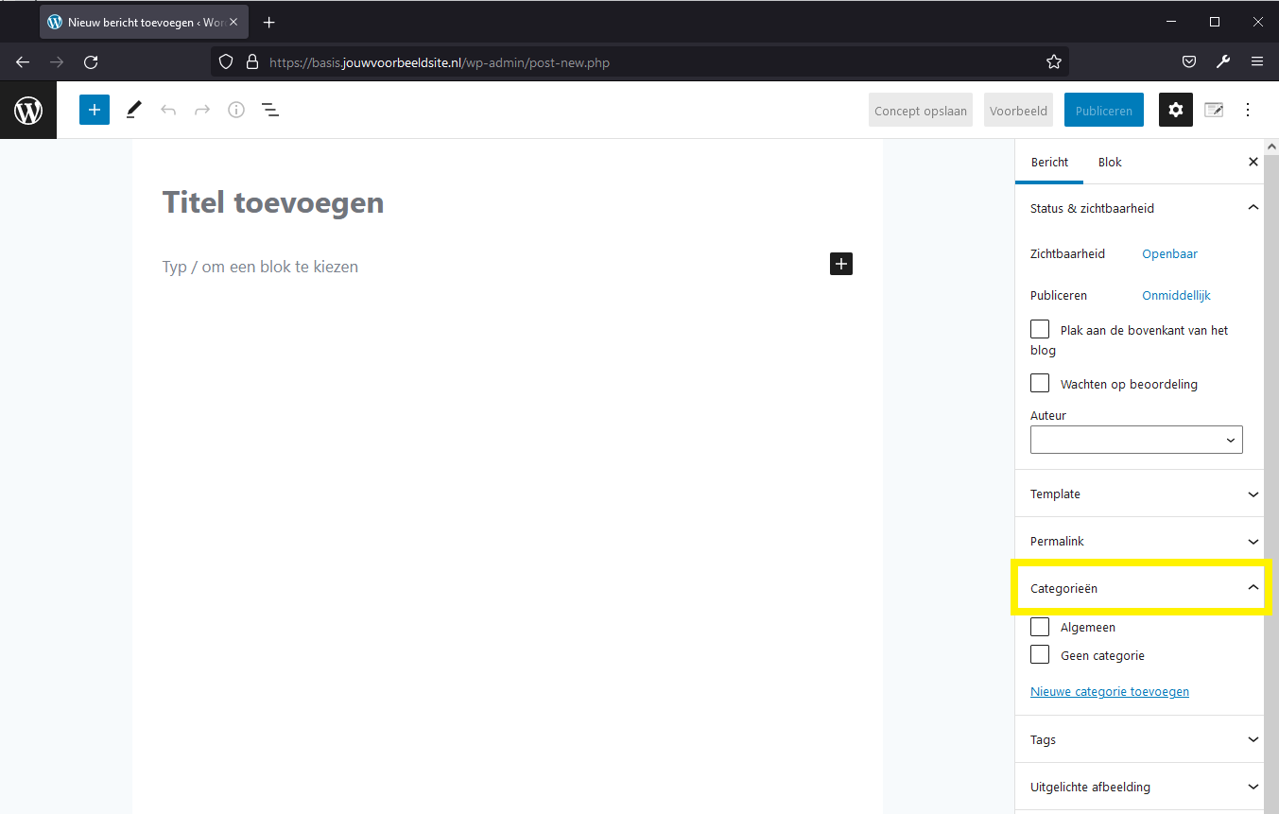Select the Tools pencil icon
This screenshot has height=814, width=1279.
(x=132, y=110)
